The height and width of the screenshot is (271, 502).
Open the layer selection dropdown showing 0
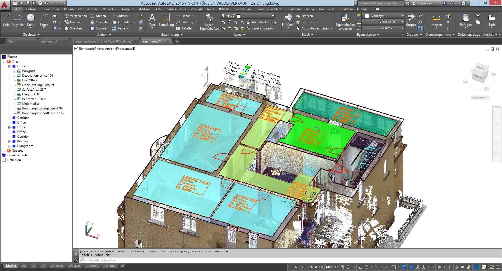coord(248,16)
